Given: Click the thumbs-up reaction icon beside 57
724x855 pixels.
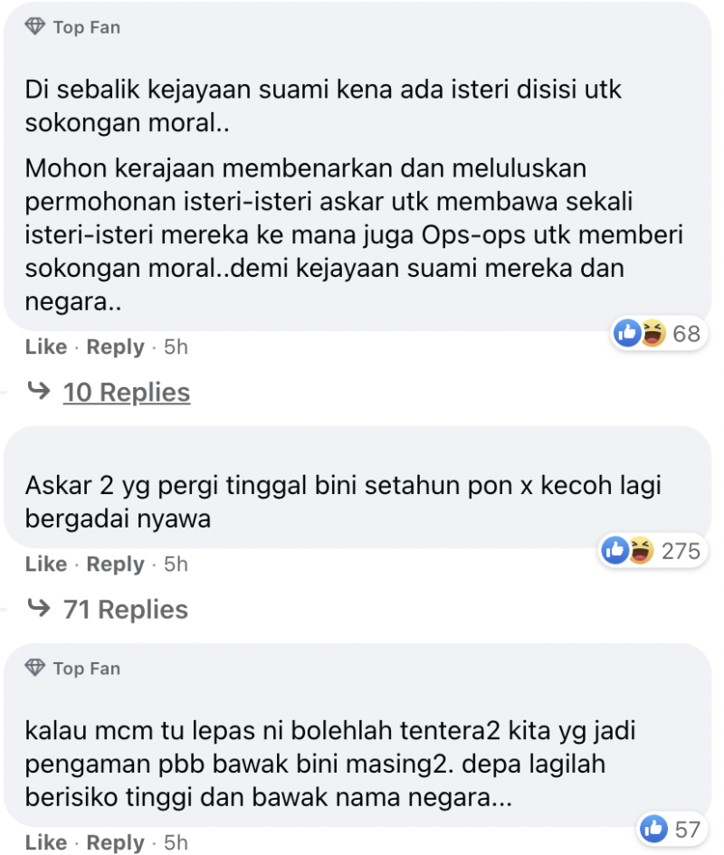Looking at the screenshot, I should [x=653, y=827].
